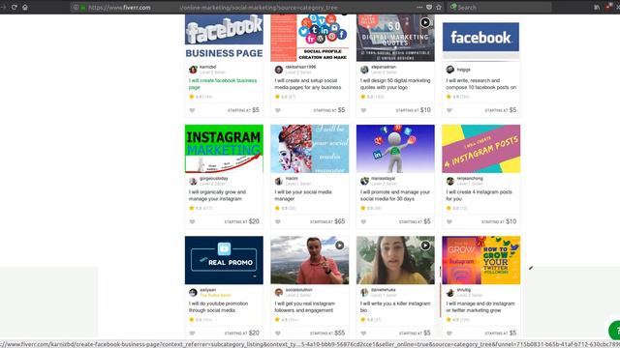This screenshot has width=620, height=348.
Task: Open seller avatar on the 4 instagram posts gig
Action: pos(449,181)
